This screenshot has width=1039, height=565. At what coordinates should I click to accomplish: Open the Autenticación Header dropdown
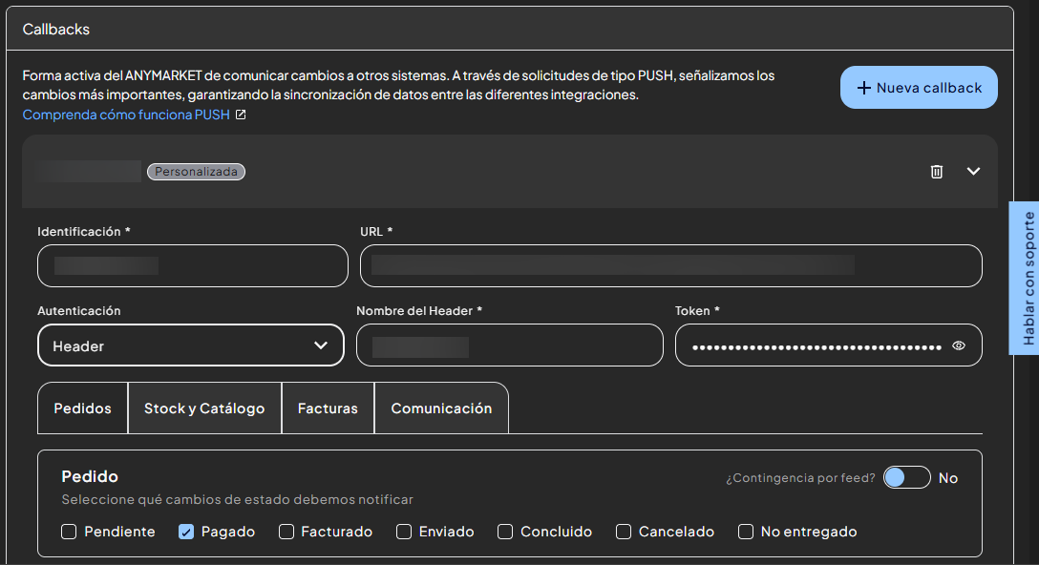click(191, 345)
